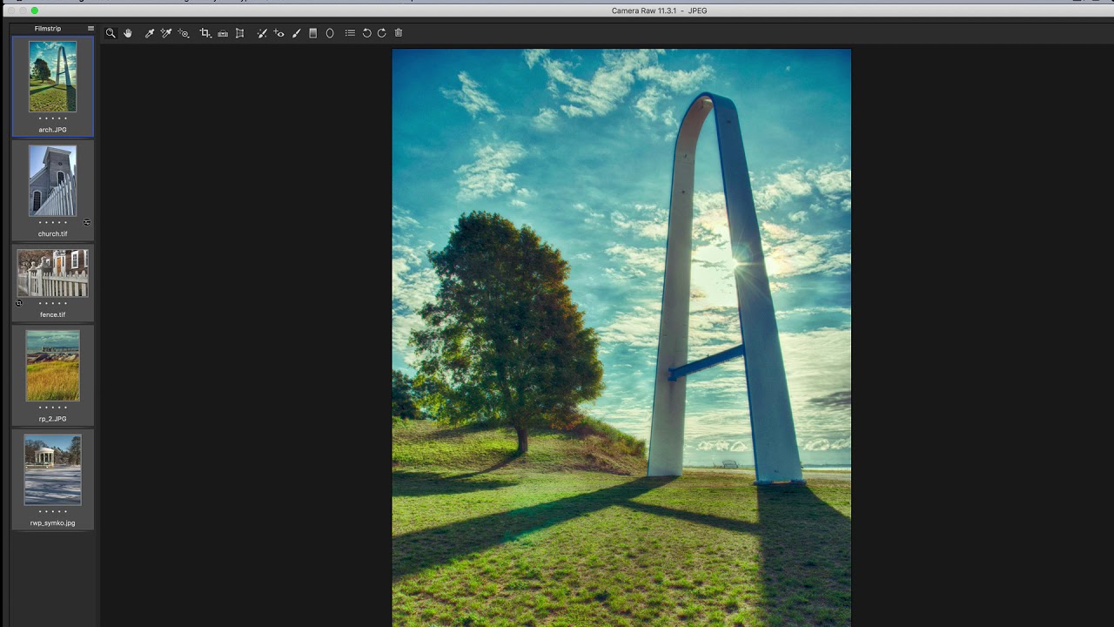Viewport: 1114px width, 627px height.
Task: Select the church.tif thumbnail
Action: (52, 180)
